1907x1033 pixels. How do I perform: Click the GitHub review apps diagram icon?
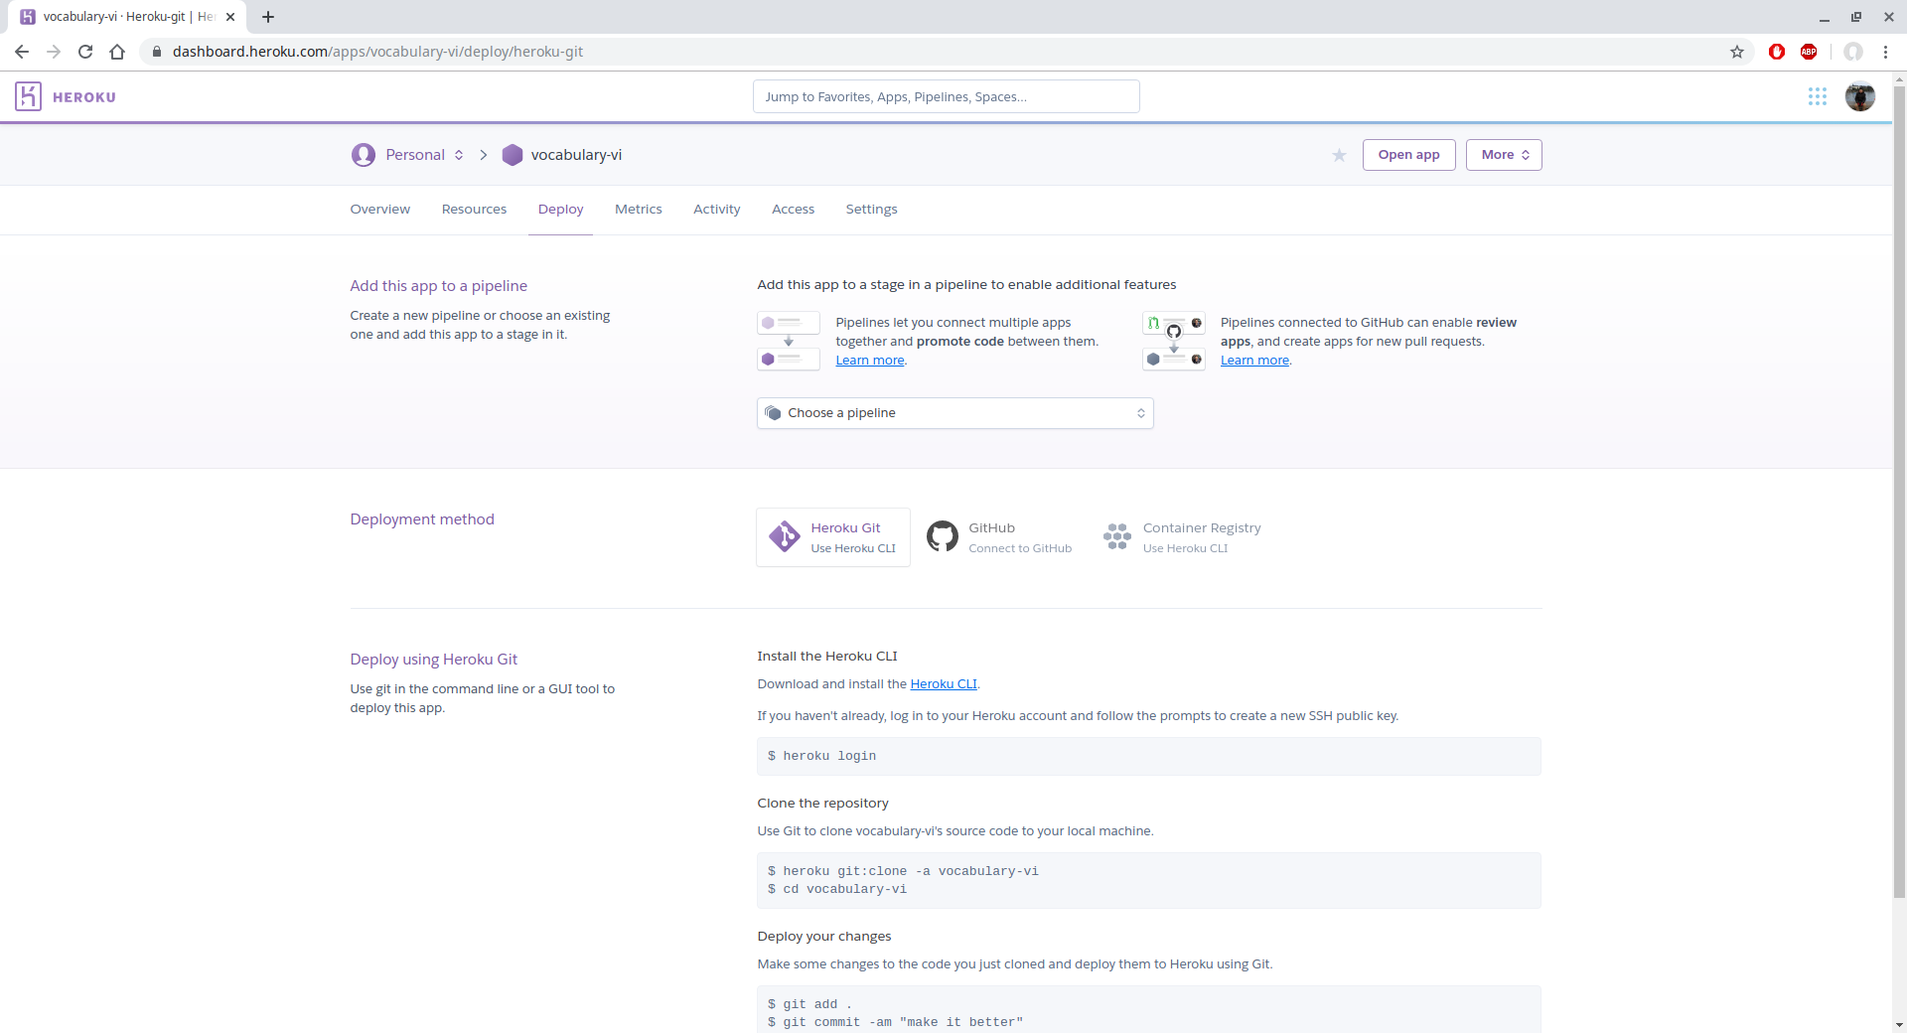tap(1174, 341)
